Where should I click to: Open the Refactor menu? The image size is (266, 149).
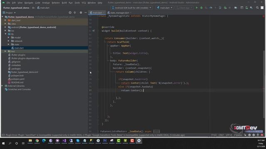click(x=56, y=3)
